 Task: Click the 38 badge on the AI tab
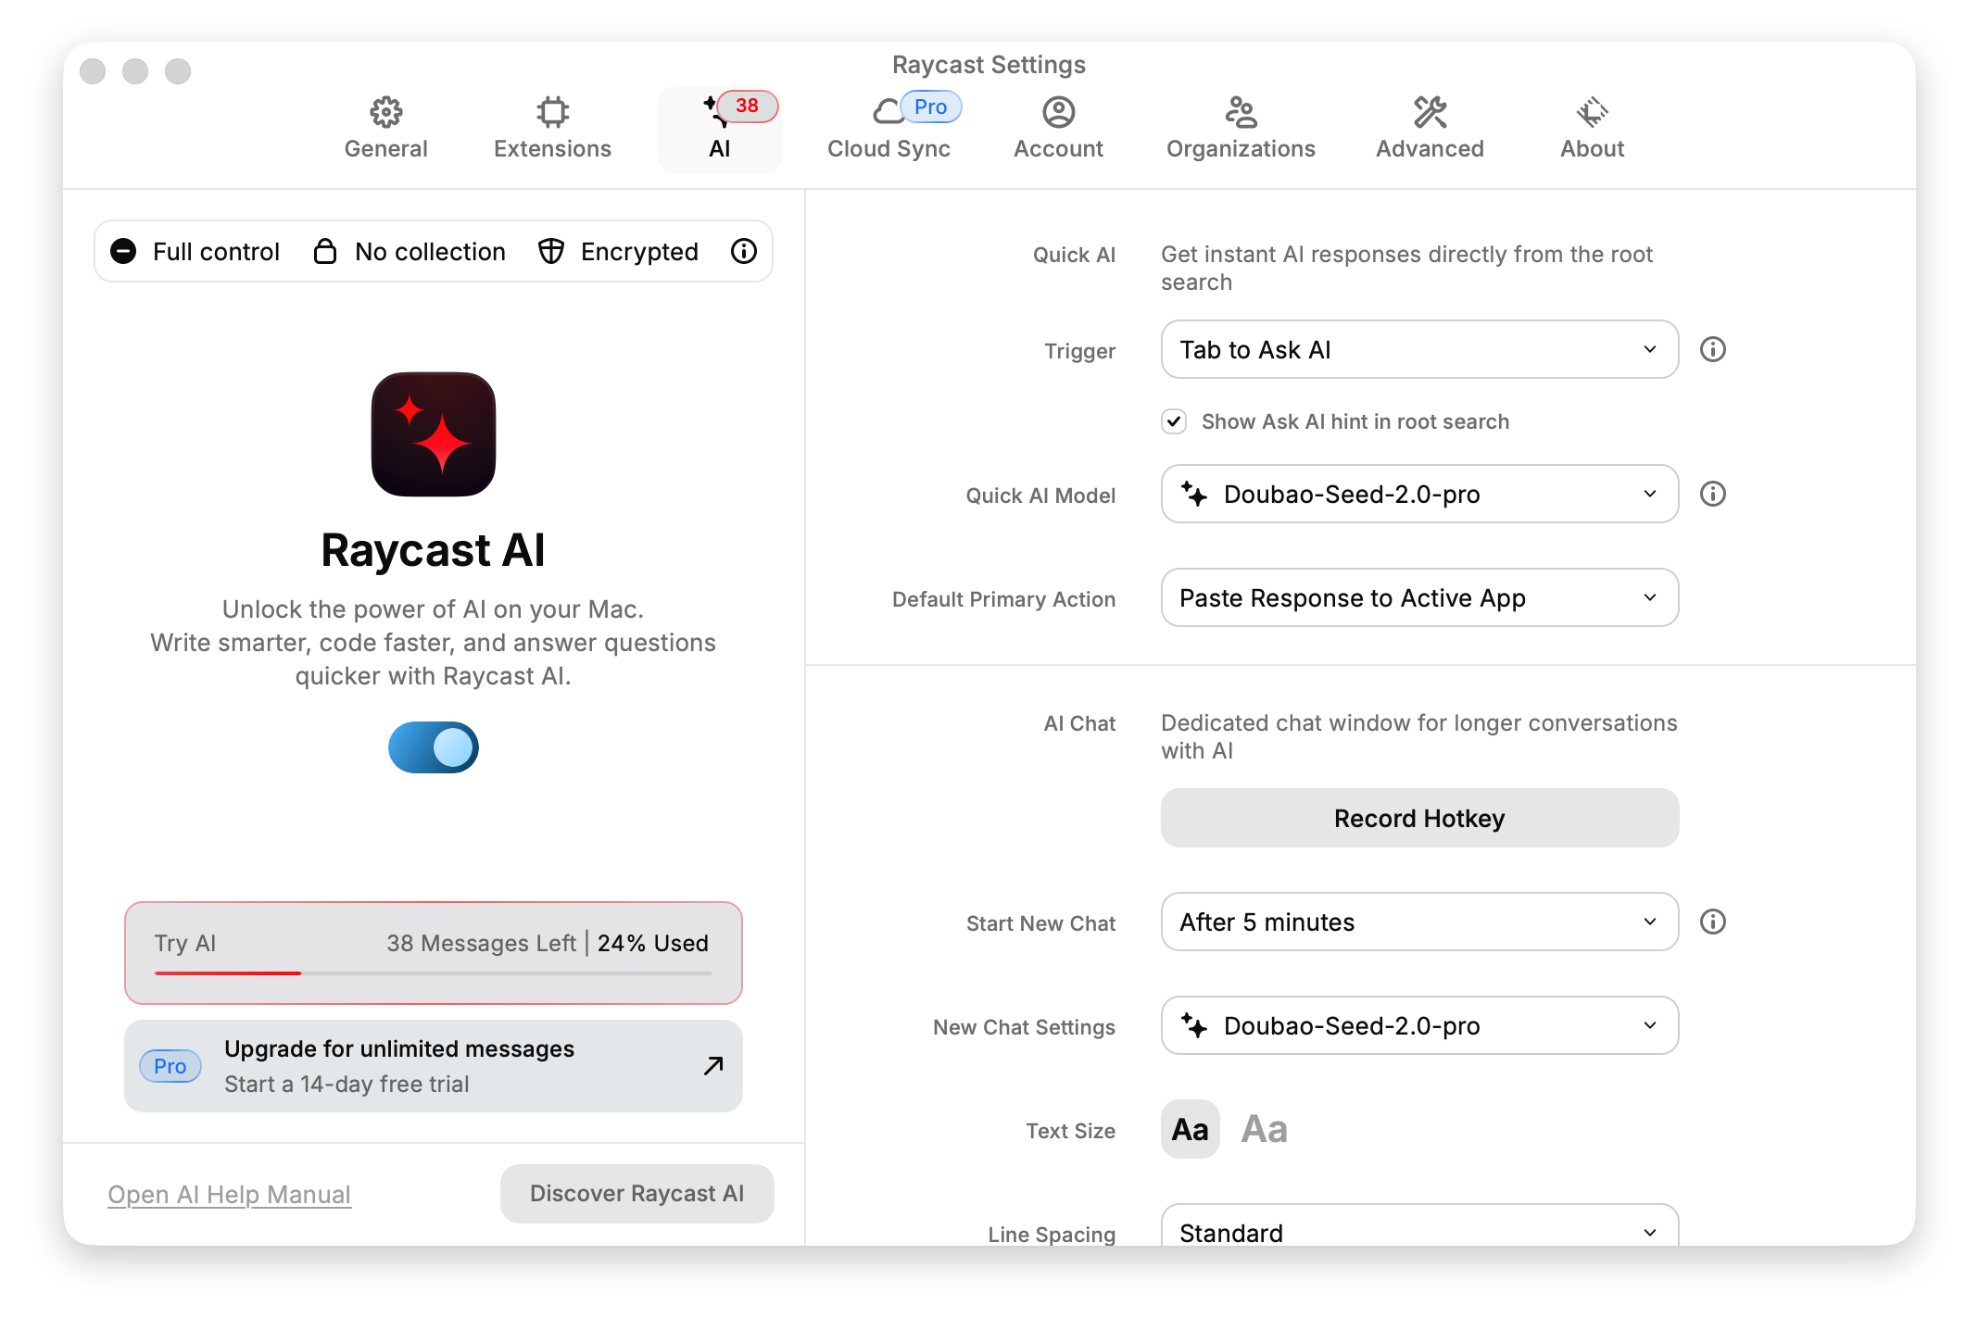(x=747, y=107)
